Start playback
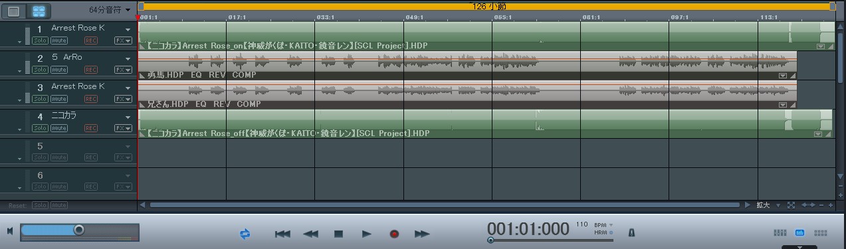The height and width of the screenshot is (249, 846). click(x=366, y=234)
